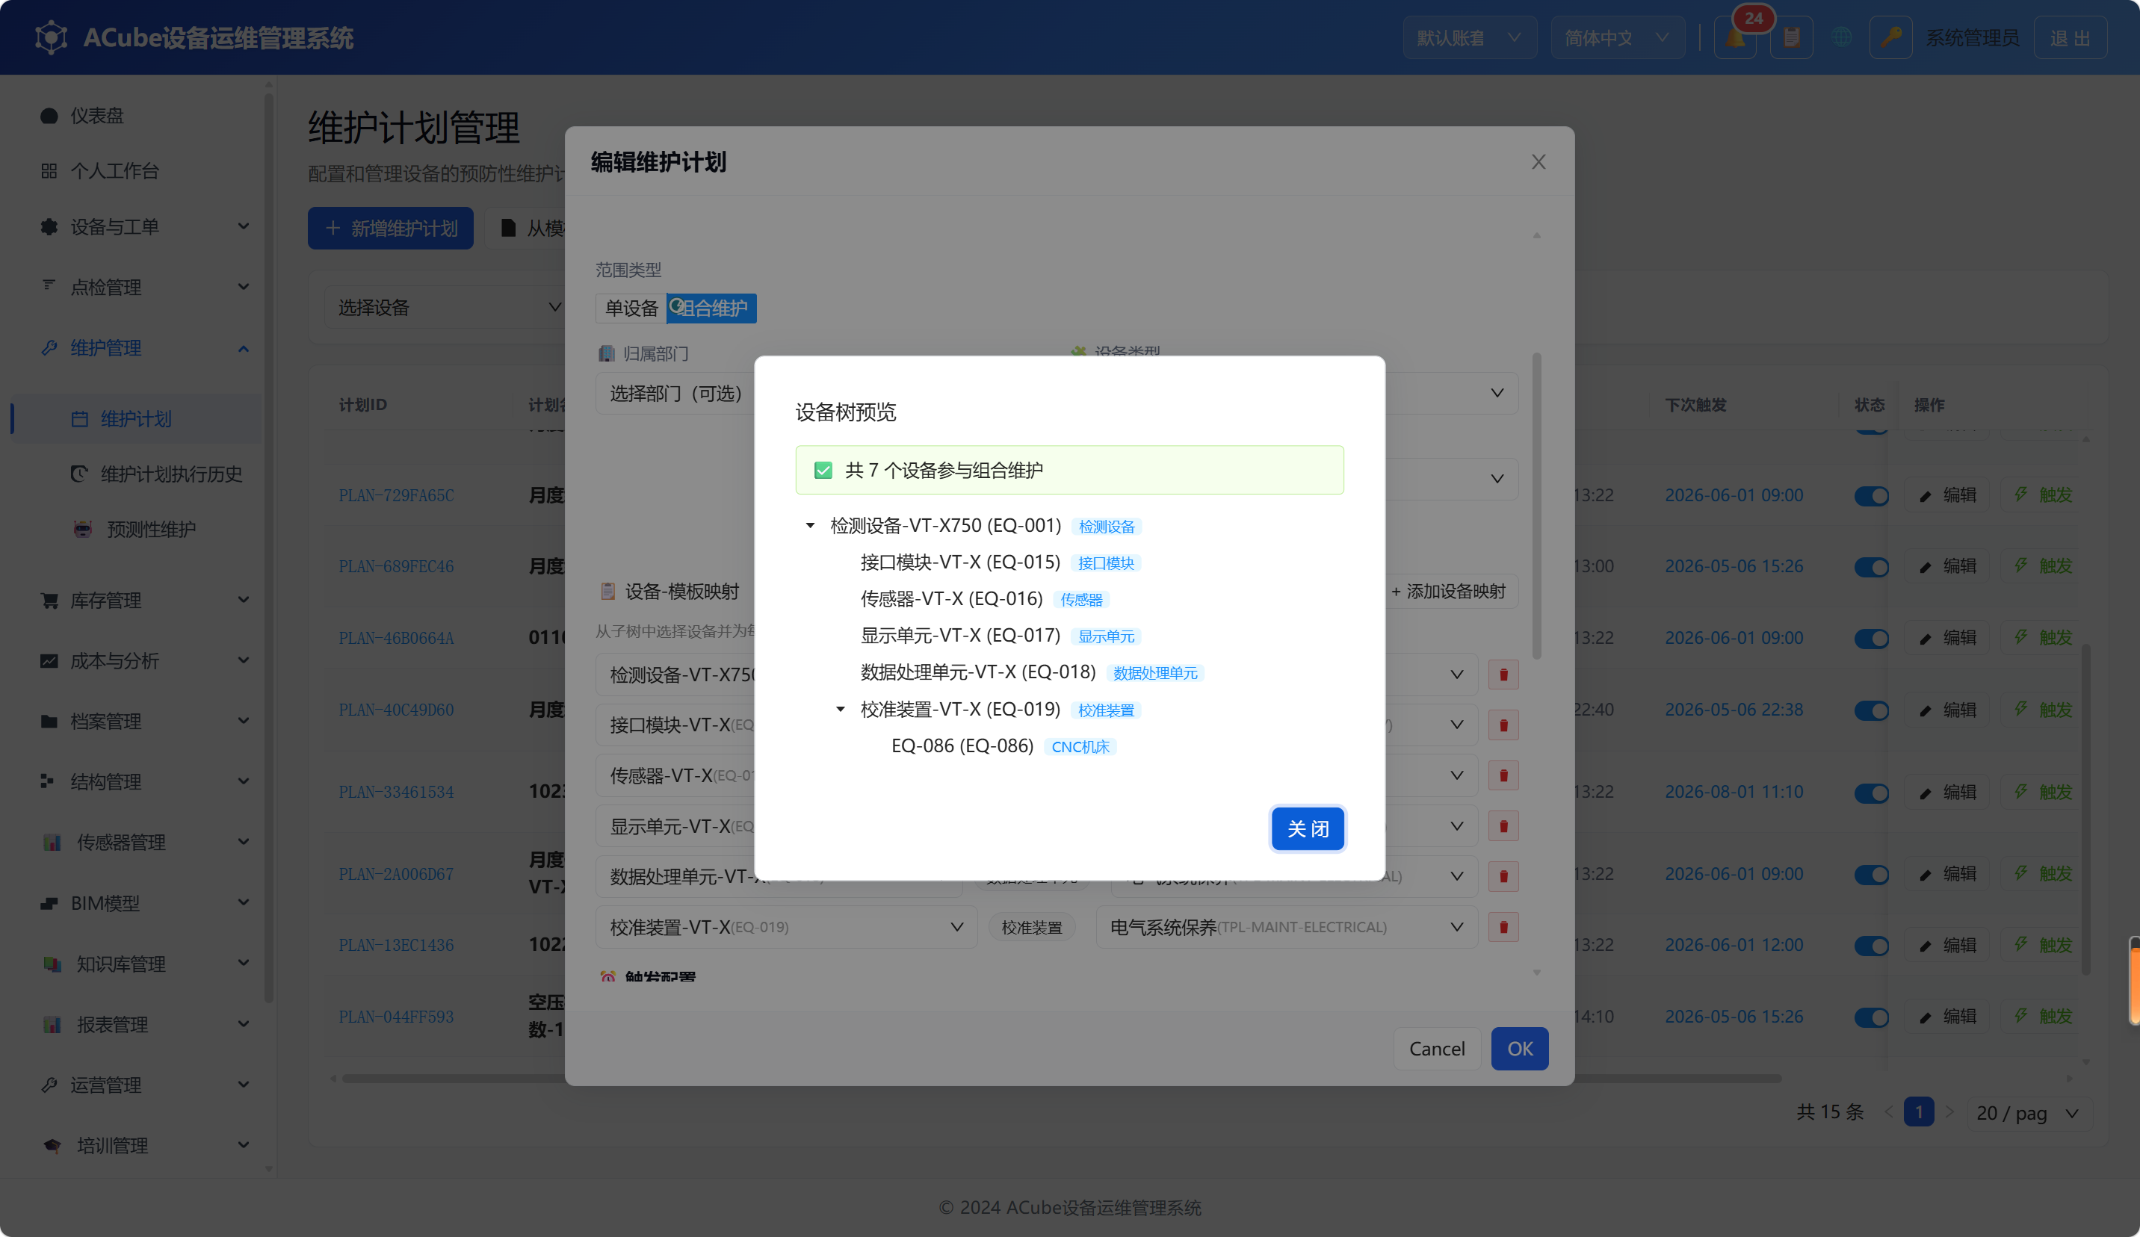Click the key icon near 系统管理员

[x=1890, y=38]
